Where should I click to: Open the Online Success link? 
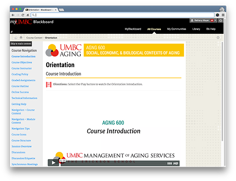point(20,92)
